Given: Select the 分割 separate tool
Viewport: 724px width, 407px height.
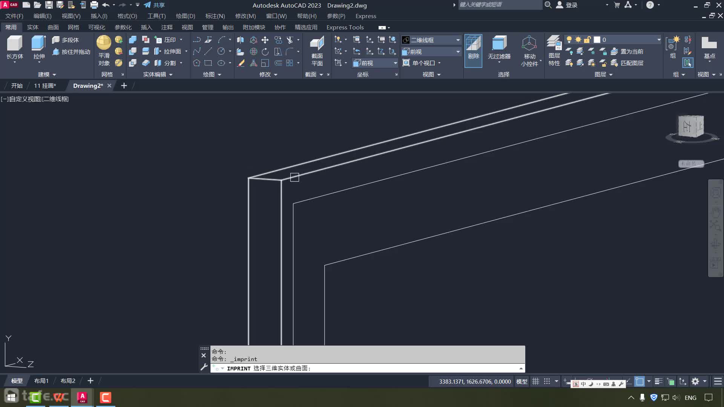Looking at the screenshot, I should (x=166, y=63).
